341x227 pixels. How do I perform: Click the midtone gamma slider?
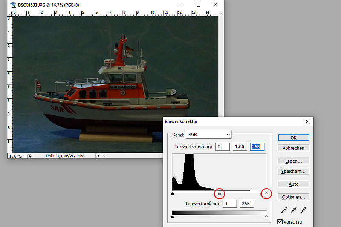point(220,193)
